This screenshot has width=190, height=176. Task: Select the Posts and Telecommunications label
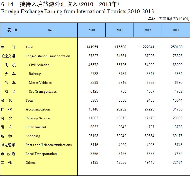(x=49, y=145)
